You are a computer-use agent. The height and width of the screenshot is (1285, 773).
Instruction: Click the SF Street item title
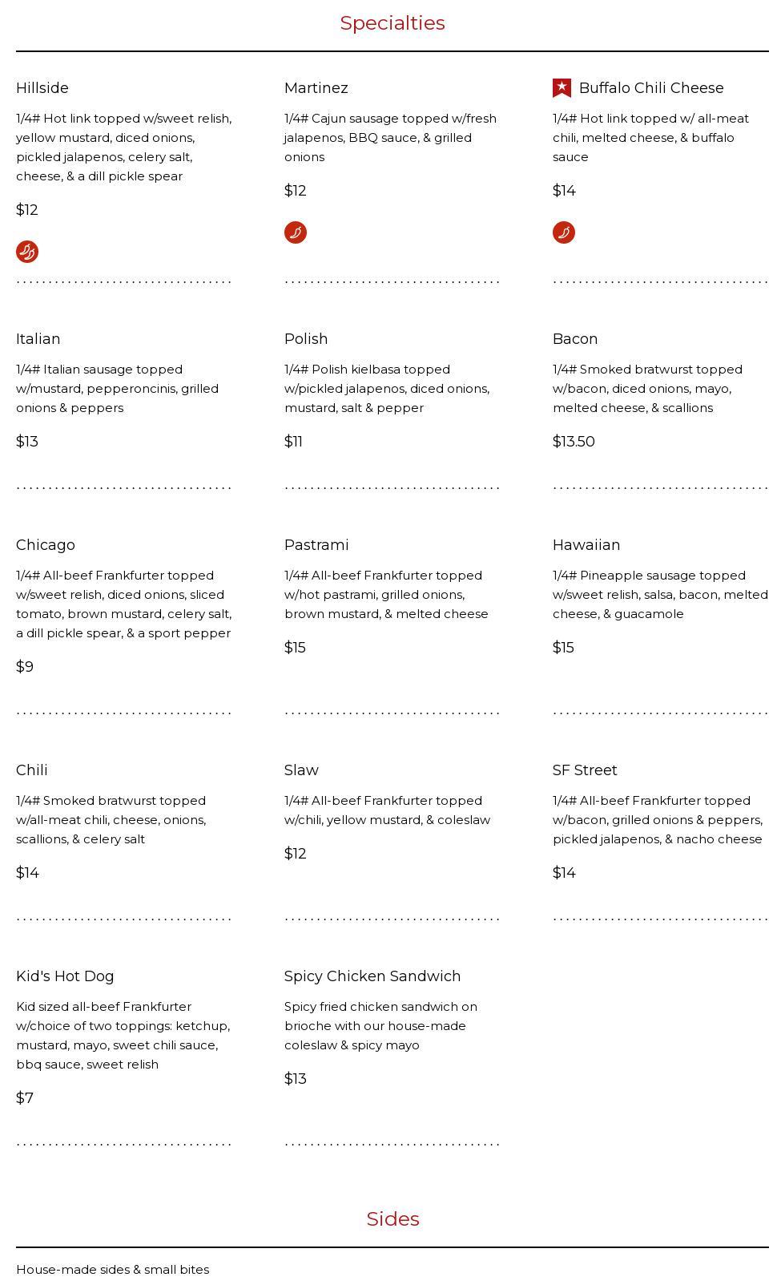pyautogui.click(x=585, y=770)
